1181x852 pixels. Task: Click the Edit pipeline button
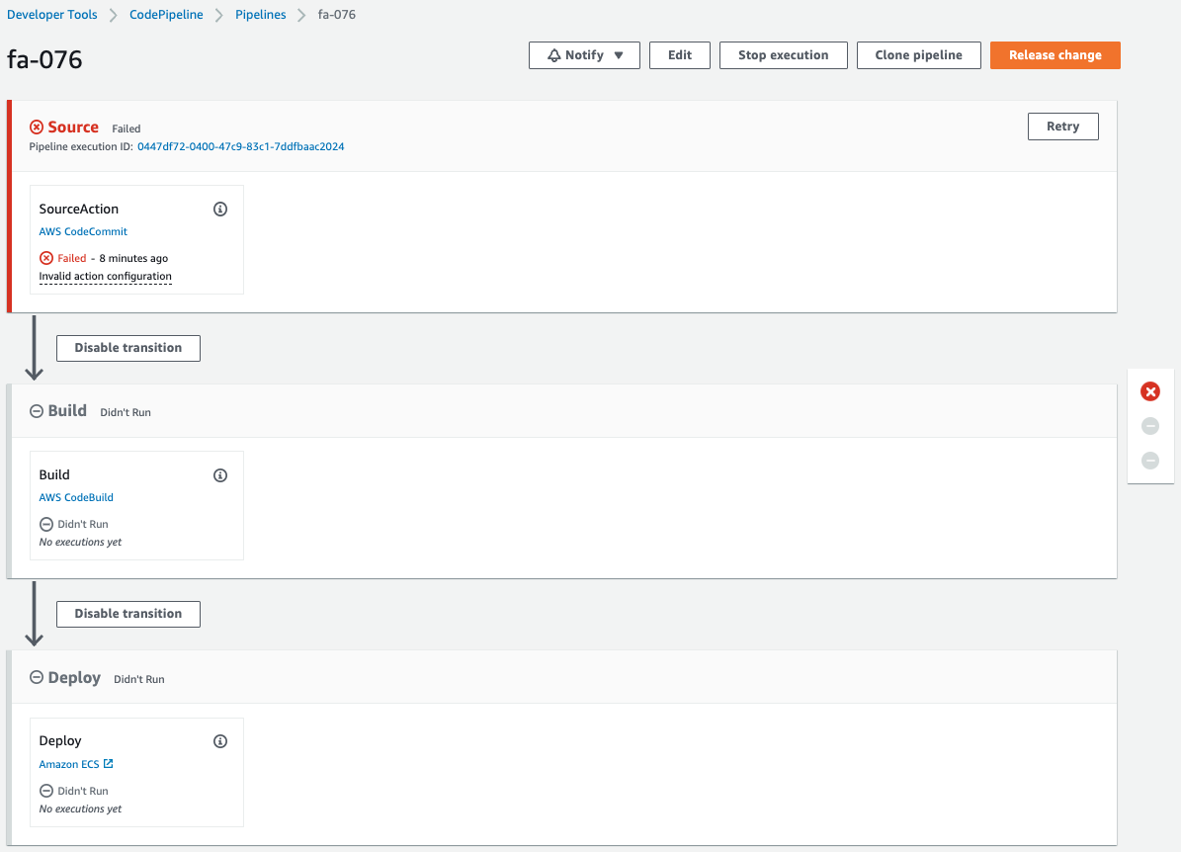[x=680, y=55]
